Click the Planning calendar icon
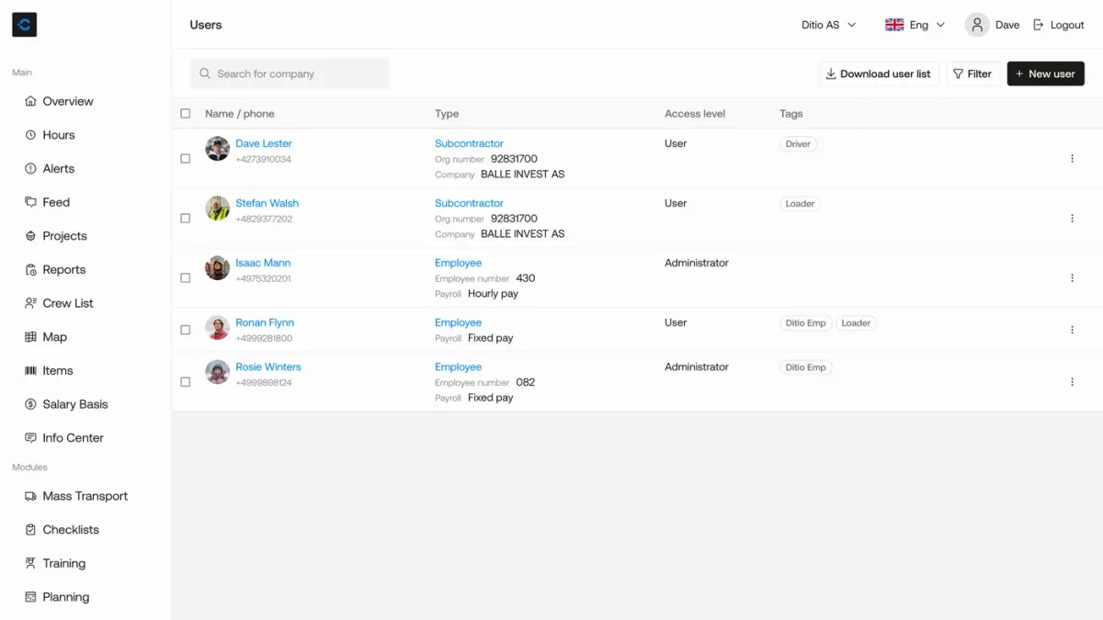 (x=31, y=597)
